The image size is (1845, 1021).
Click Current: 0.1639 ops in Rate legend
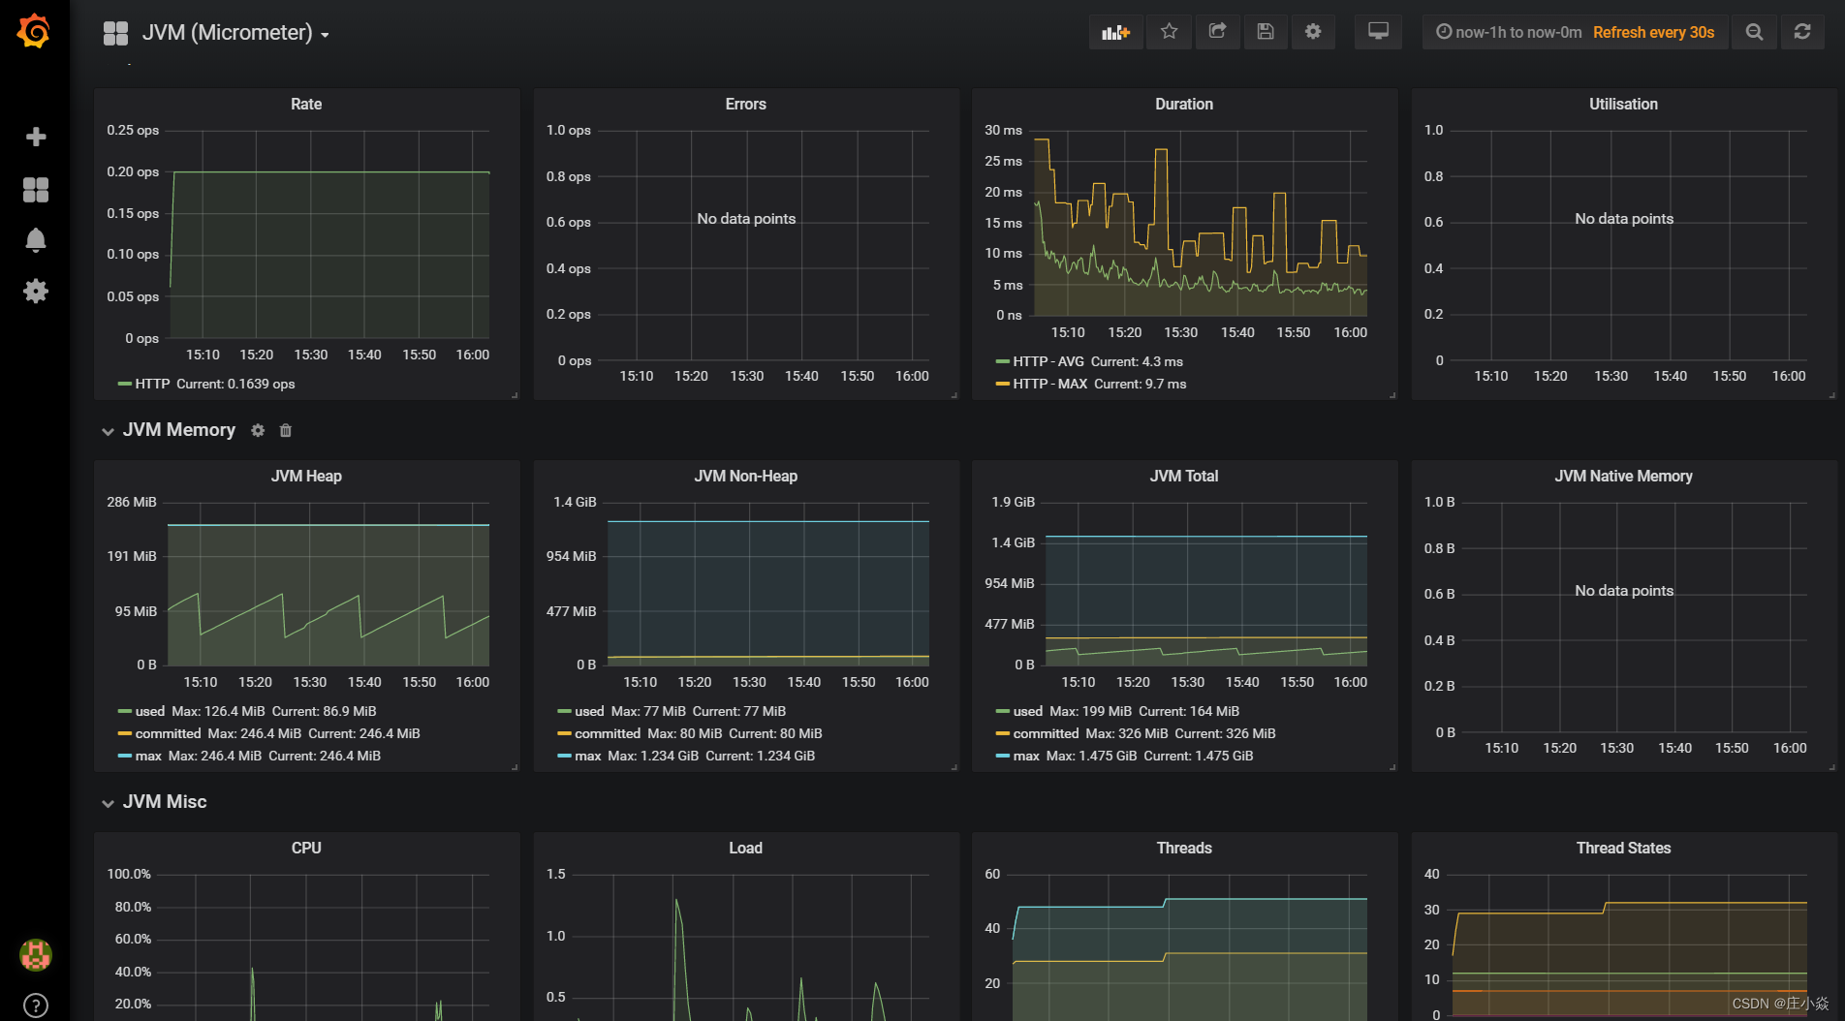coord(235,384)
